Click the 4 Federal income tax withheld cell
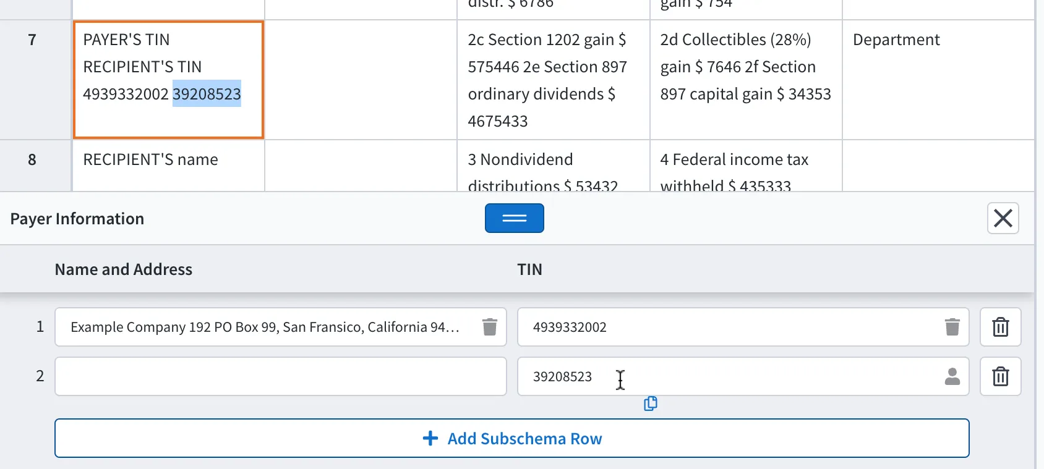This screenshot has width=1044, height=469. (746, 166)
